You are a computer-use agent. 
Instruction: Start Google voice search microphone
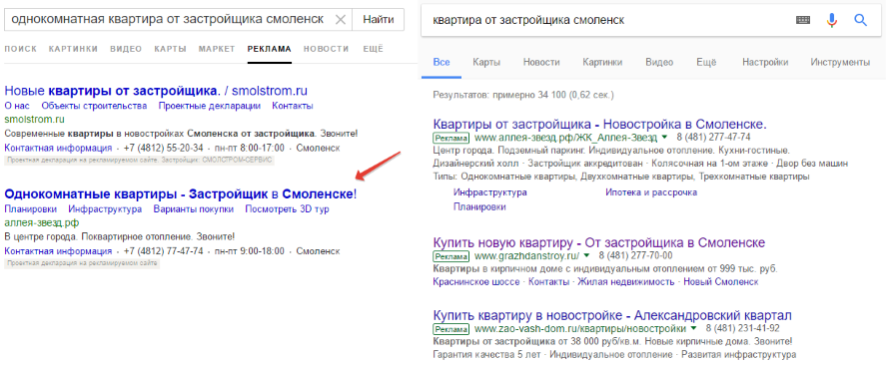pyautogui.click(x=832, y=20)
